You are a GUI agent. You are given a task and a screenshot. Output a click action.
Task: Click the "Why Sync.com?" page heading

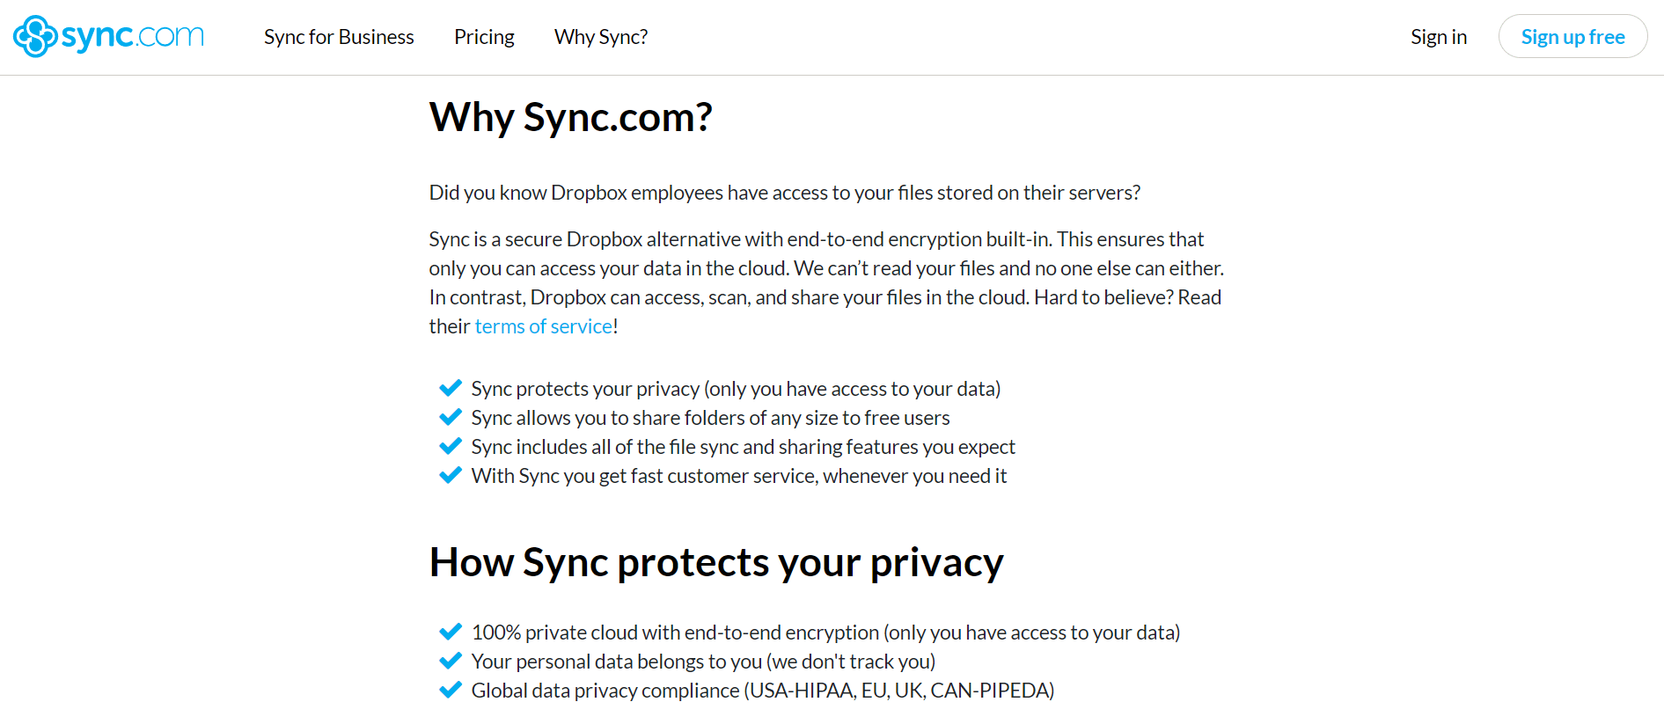click(570, 117)
